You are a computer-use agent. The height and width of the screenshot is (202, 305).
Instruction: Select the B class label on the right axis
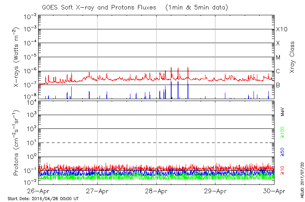(x=278, y=85)
